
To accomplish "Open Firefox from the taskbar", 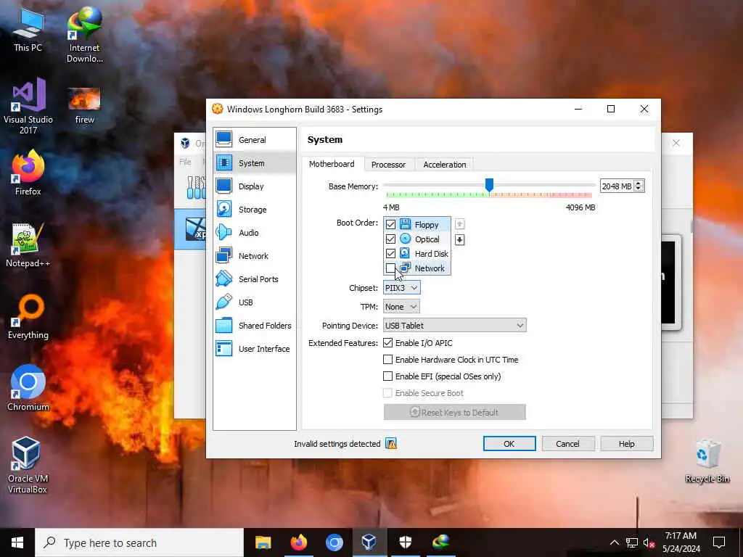I will click(x=298, y=542).
